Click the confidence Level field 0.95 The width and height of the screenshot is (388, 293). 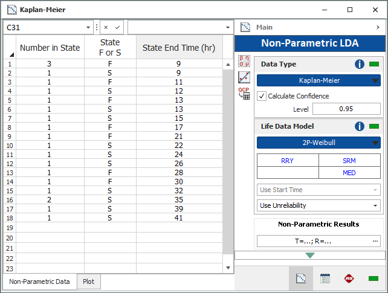346,109
